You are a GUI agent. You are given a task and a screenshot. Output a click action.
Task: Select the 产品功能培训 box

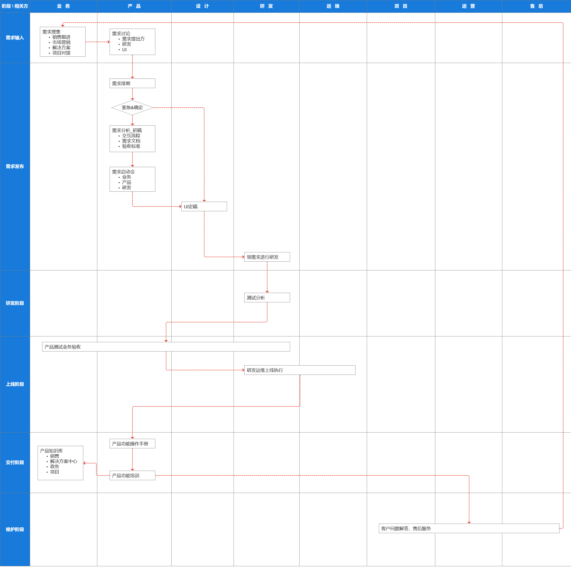click(x=132, y=475)
